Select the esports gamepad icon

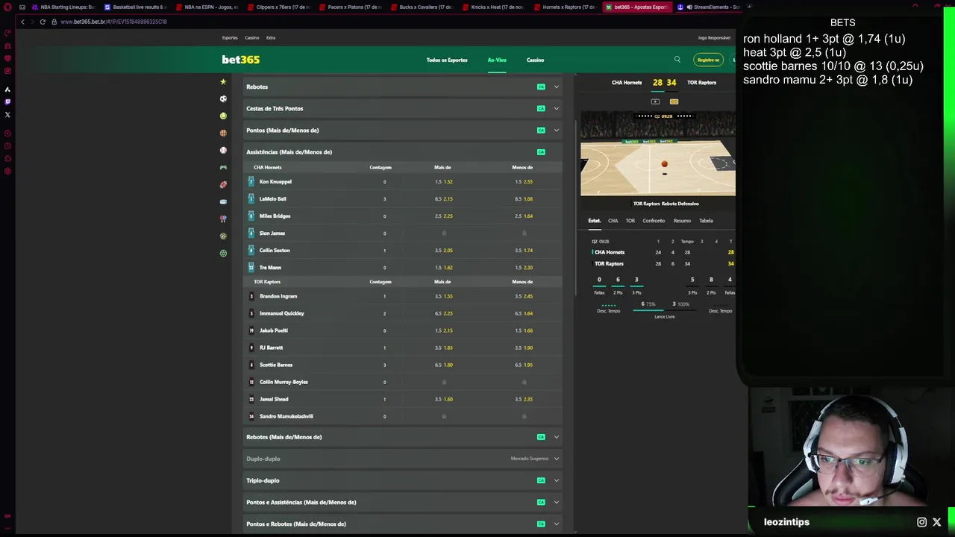click(x=223, y=167)
